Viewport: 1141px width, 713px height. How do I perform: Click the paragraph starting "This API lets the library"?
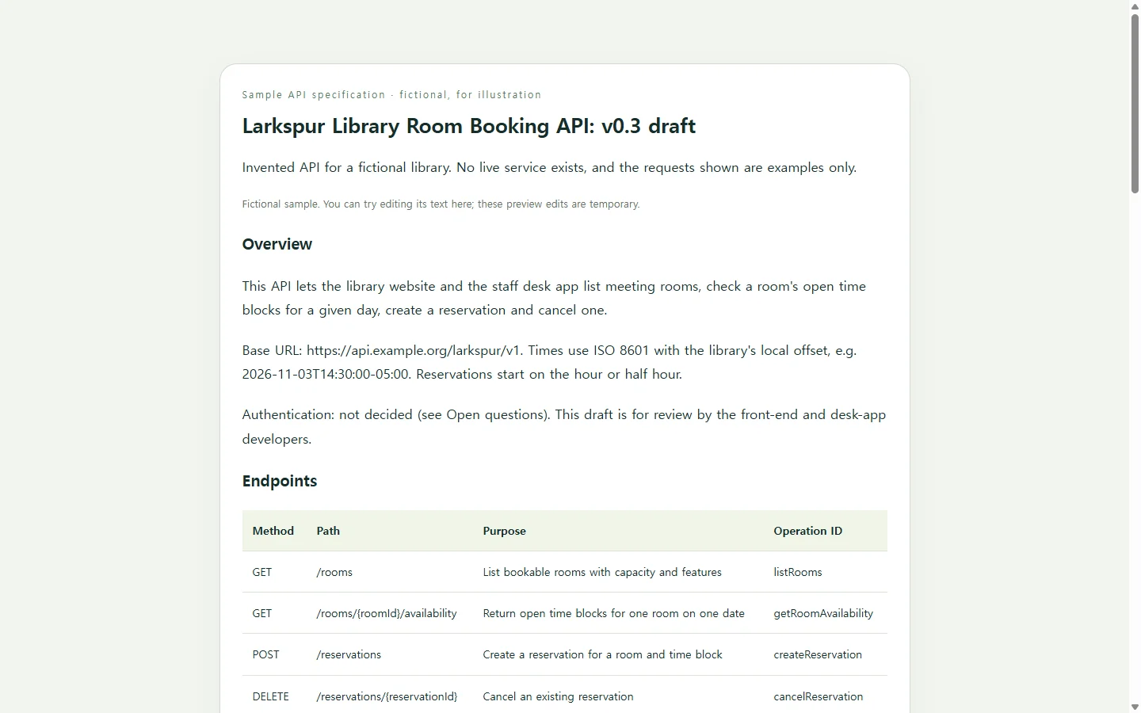554,298
